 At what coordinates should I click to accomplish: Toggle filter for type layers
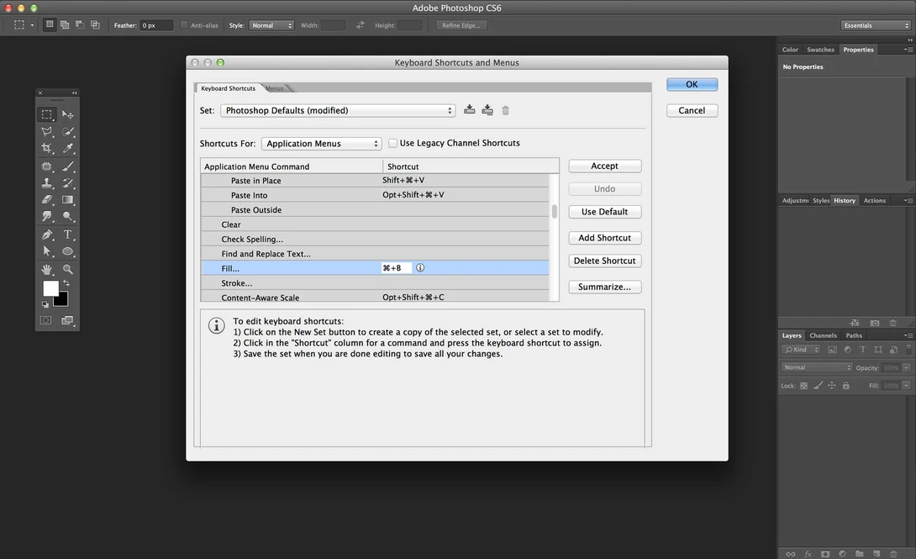863,350
